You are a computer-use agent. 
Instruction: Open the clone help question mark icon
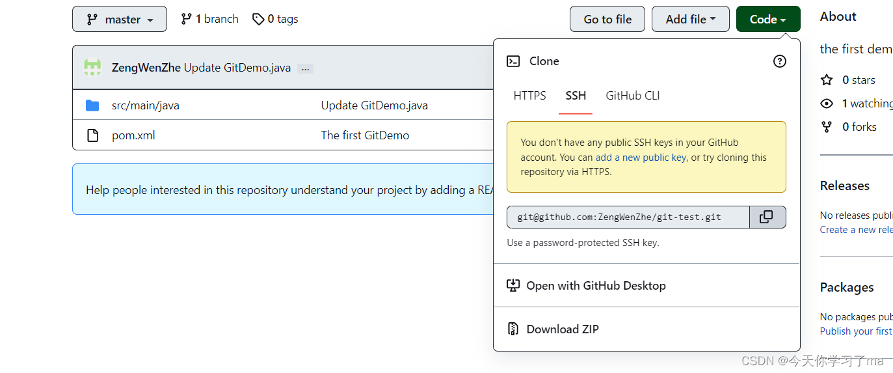point(779,61)
